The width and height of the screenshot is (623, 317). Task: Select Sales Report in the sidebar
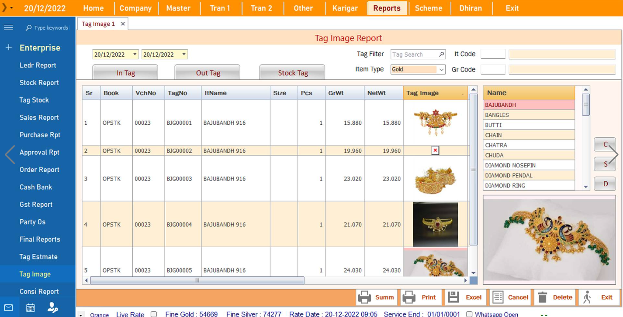click(x=39, y=117)
